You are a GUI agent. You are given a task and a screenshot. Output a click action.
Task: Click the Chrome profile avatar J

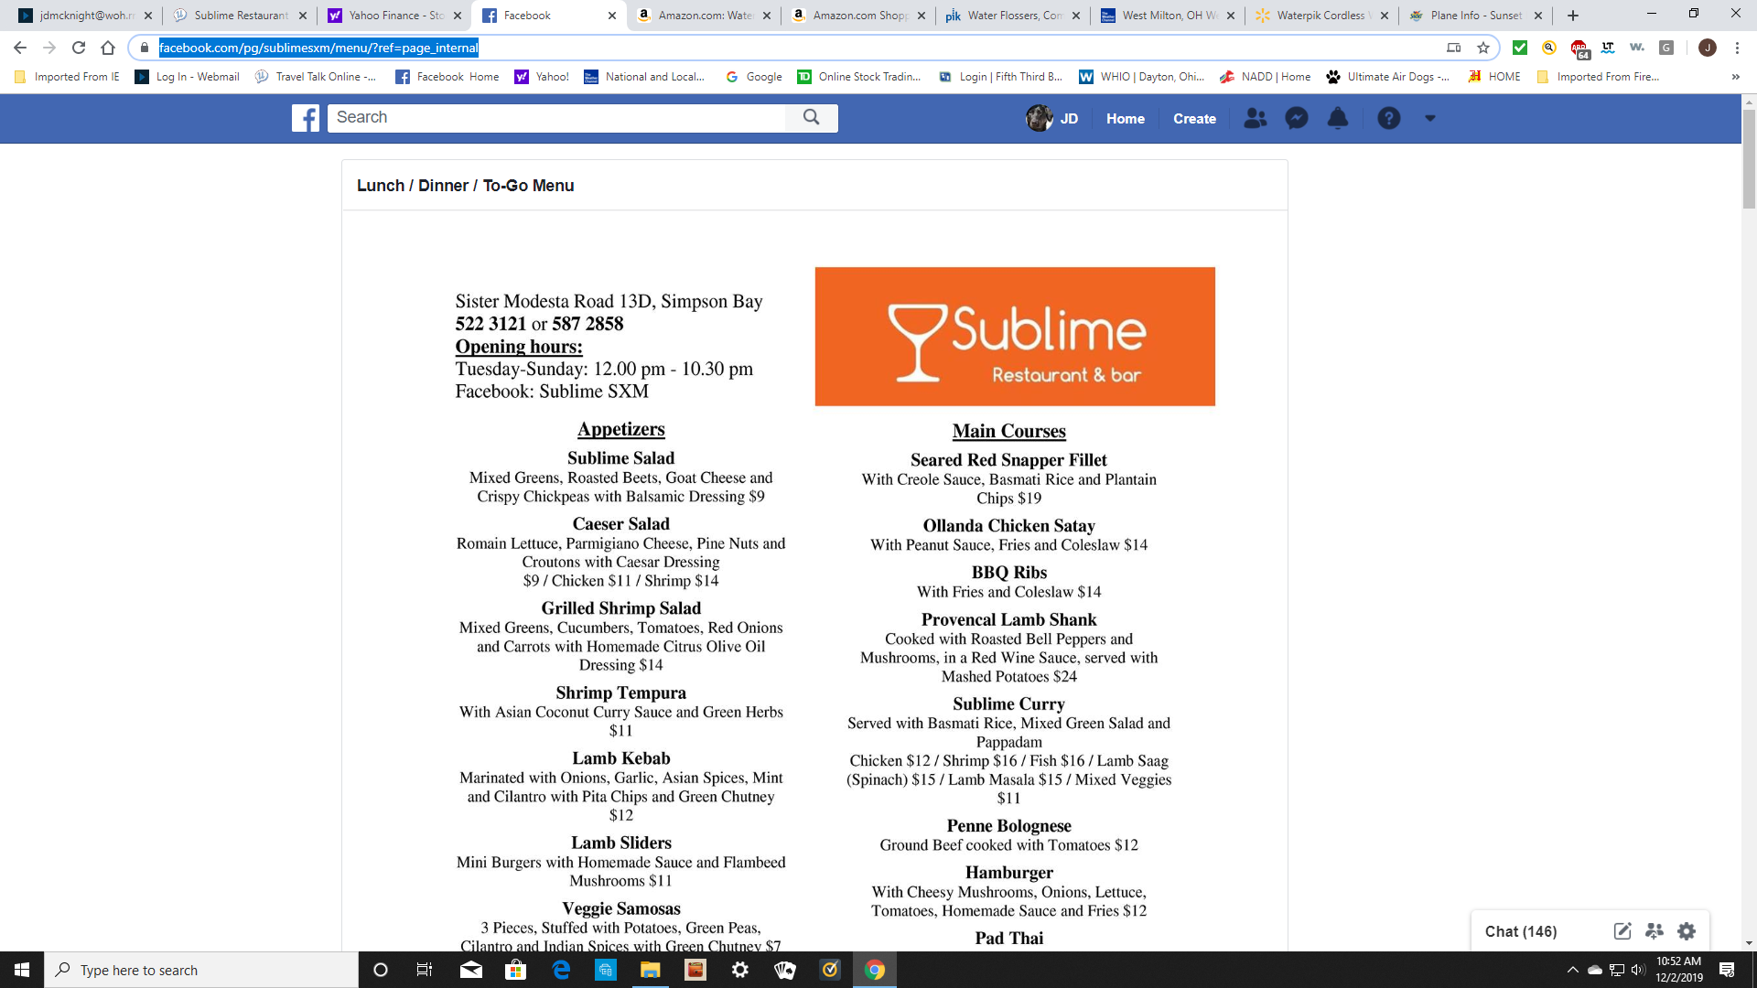[1708, 48]
